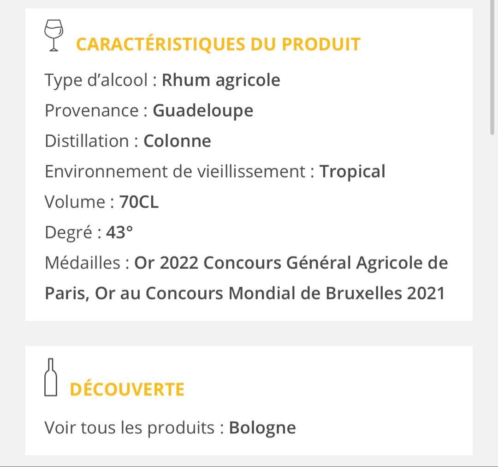This screenshot has height=467, width=498.
Task: Click the bottle icon beside Découverte
Action: tap(51, 377)
